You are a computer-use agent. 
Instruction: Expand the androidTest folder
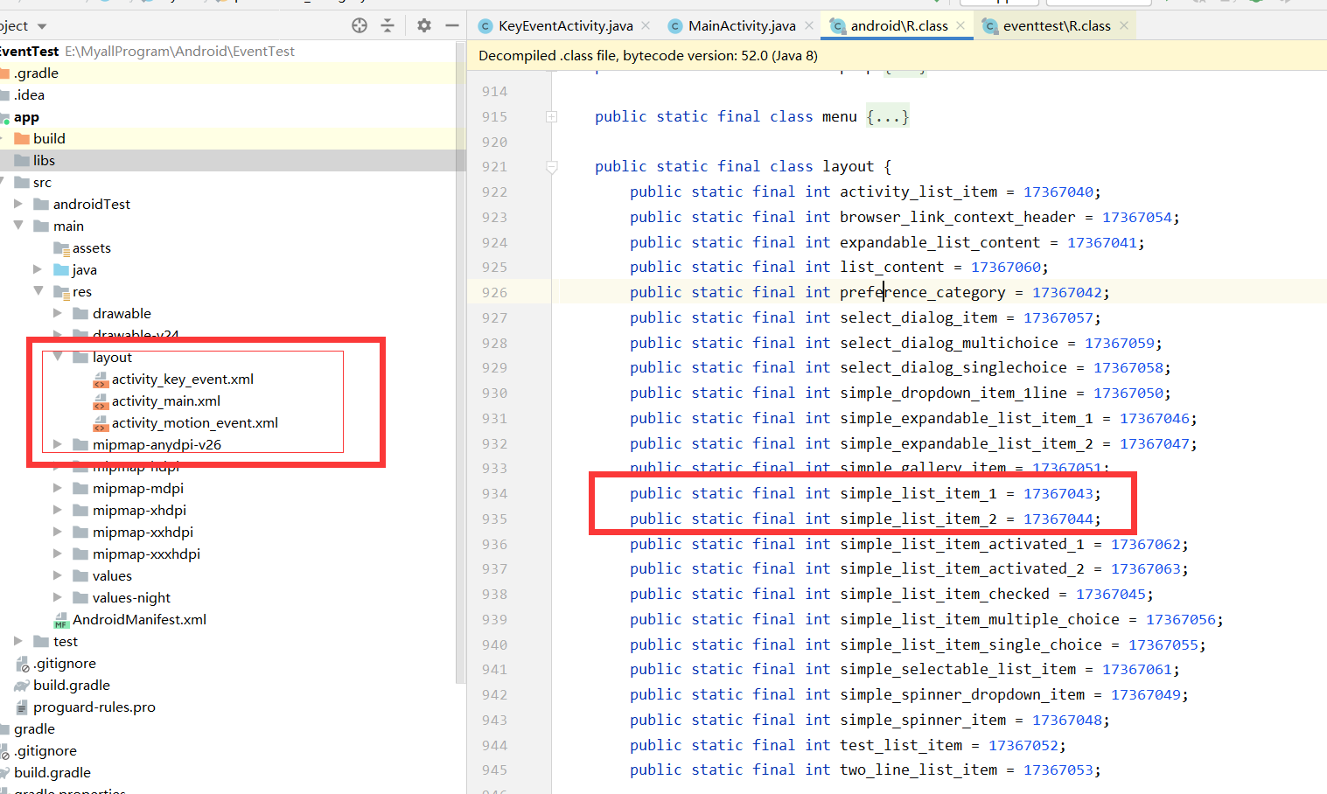(x=18, y=204)
